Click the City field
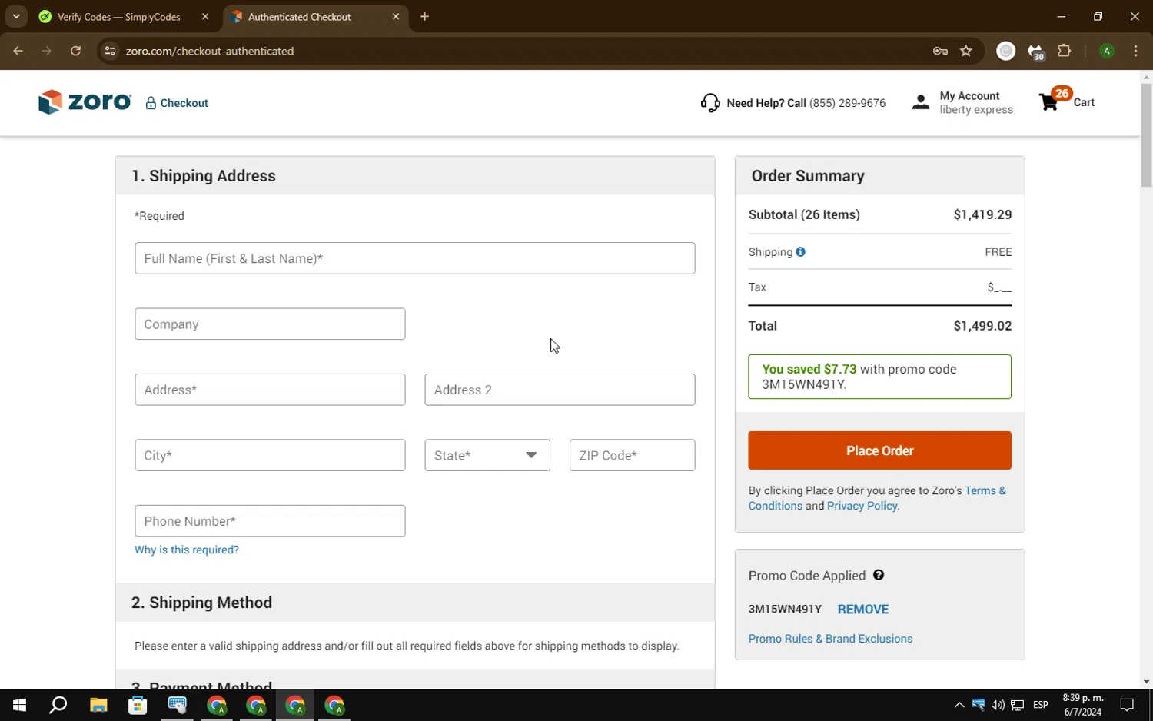 [270, 455]
